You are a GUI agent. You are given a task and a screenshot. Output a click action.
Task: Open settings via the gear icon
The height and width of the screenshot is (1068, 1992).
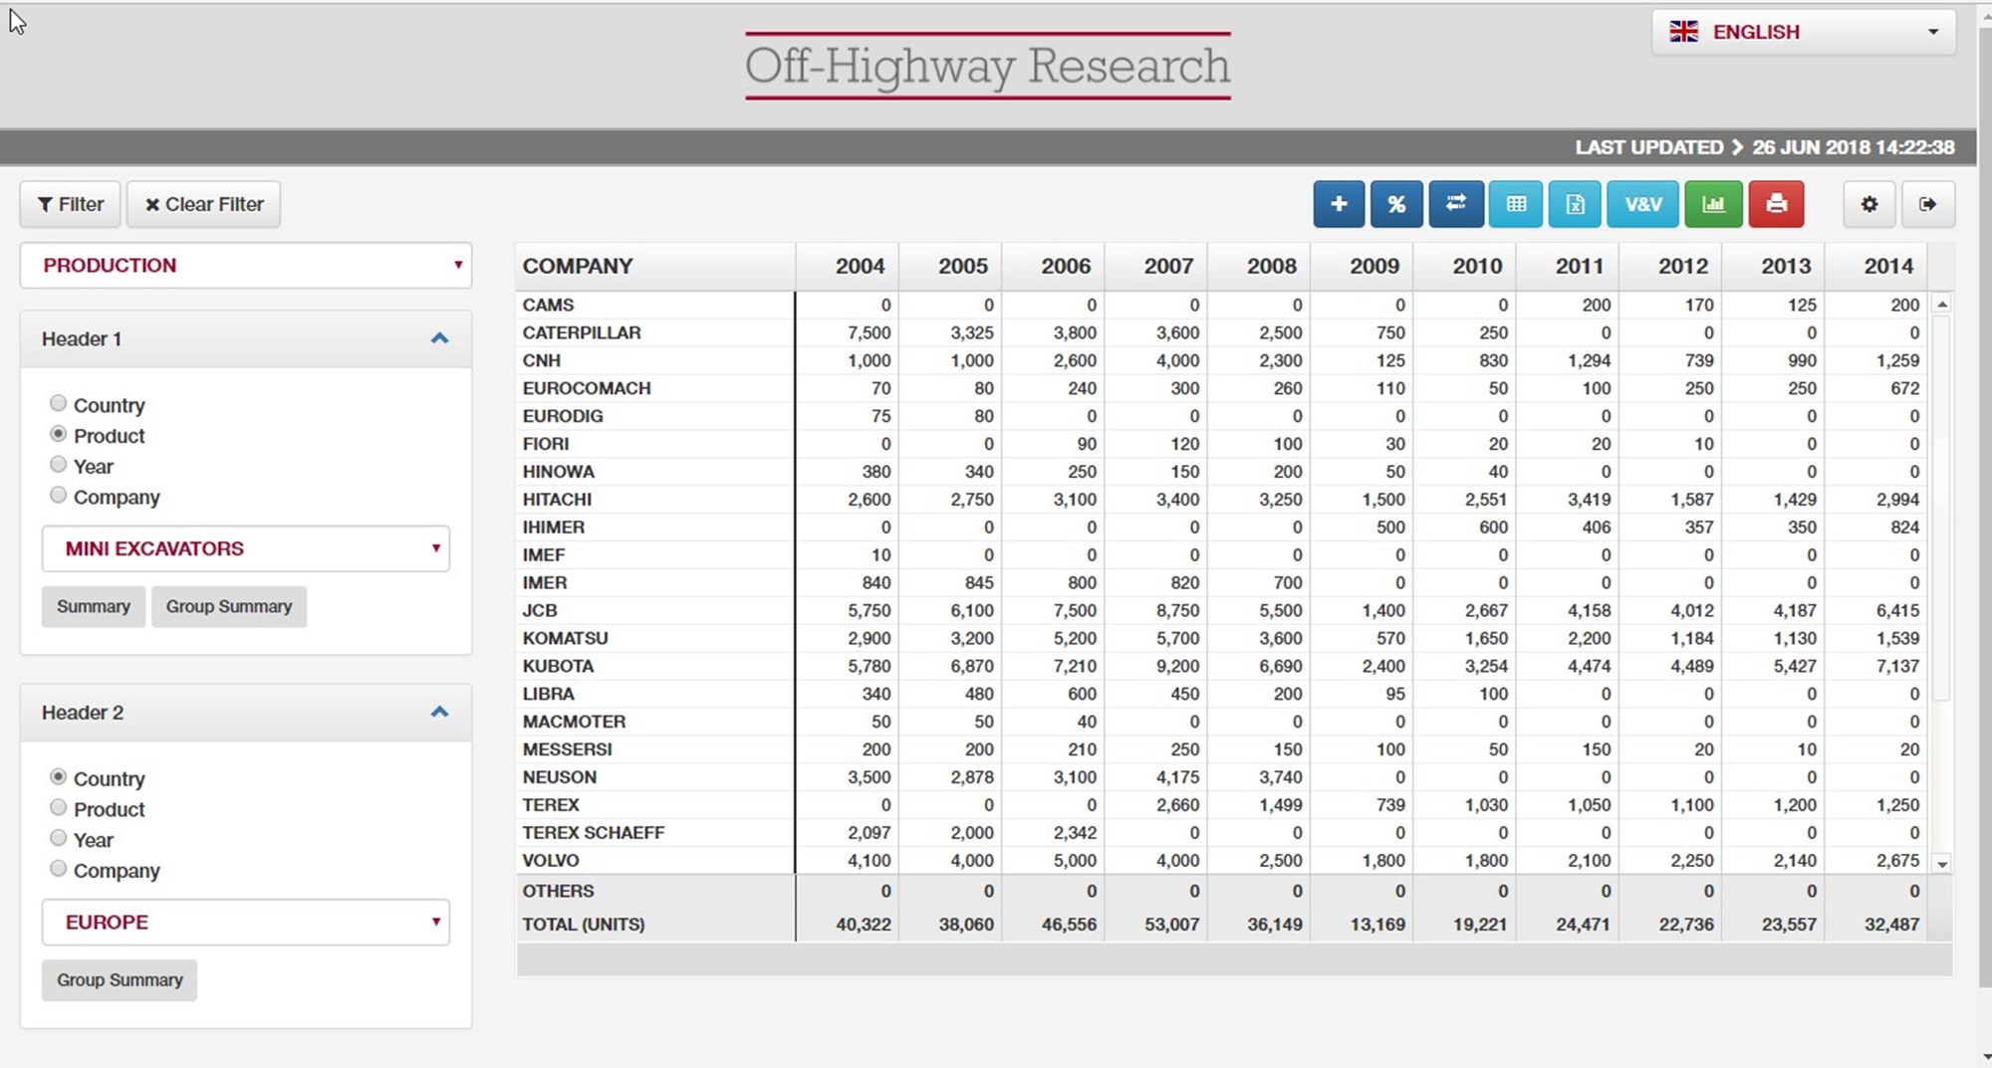pyautogui.click(x=1868, y=204)
